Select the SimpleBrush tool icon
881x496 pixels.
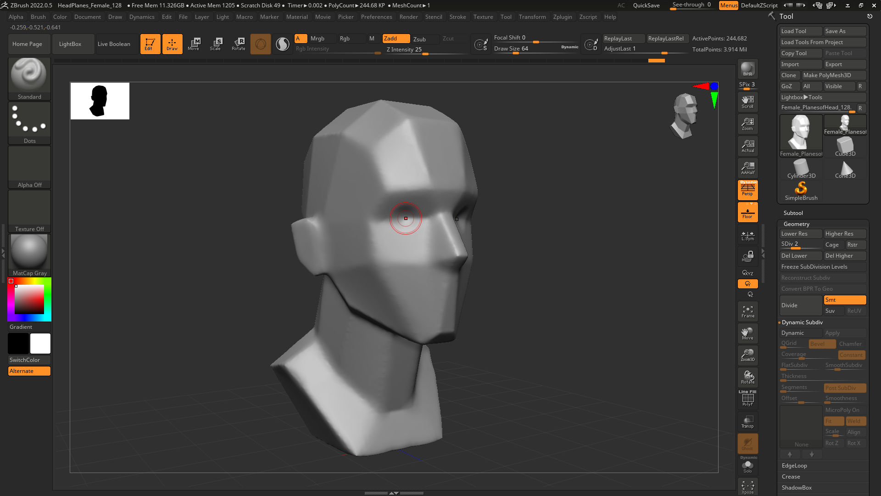(x=801, y=192)
